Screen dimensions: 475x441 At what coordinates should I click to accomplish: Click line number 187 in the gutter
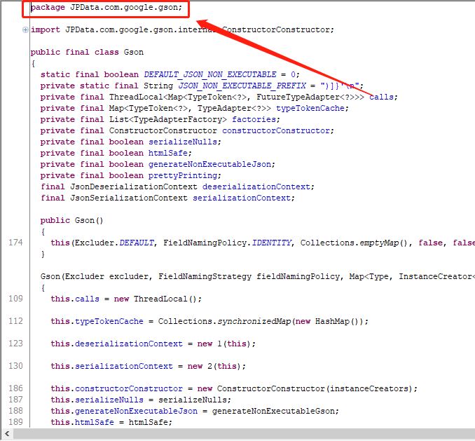(15, 400)
